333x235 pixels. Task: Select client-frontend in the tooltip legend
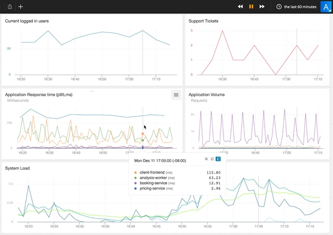150,173
